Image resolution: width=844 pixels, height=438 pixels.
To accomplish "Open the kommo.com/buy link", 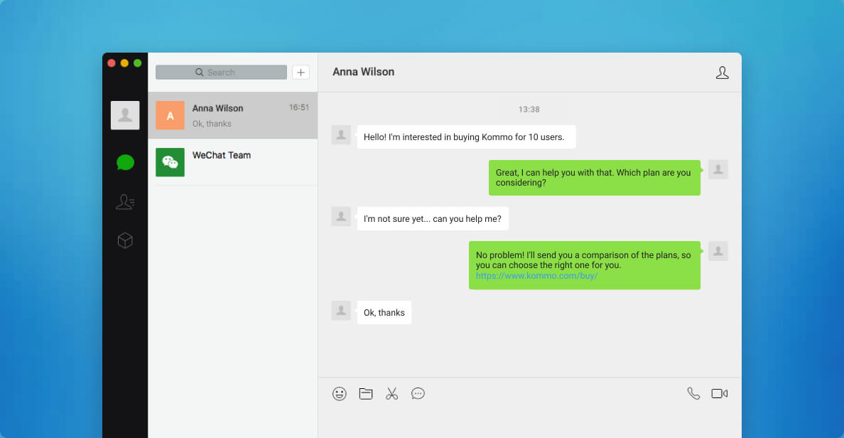I will tap(536, 276).
